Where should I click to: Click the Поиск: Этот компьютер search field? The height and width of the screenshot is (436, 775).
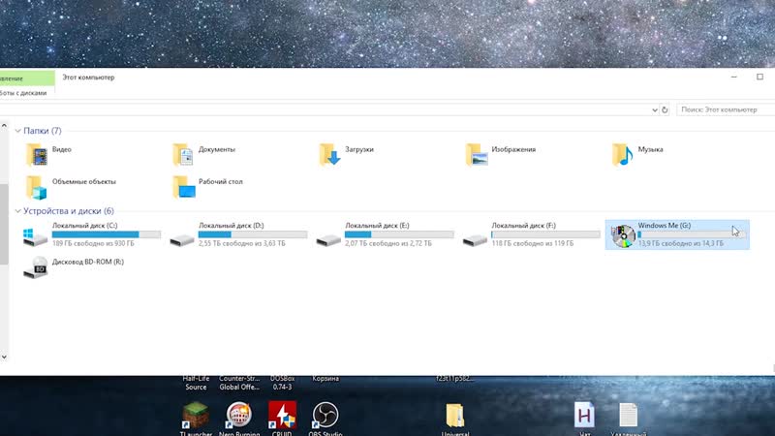click(725, 110)
